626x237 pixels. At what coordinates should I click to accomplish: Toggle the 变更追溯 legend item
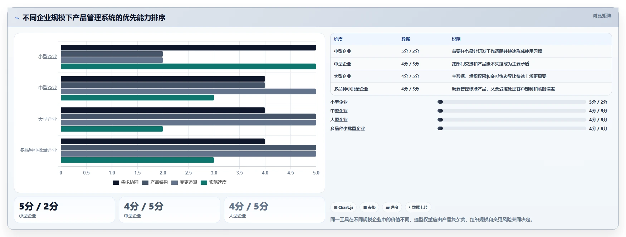click(184, 182)
